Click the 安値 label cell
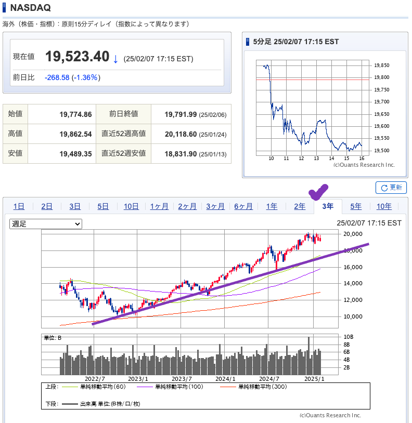 tap(16, 153)
